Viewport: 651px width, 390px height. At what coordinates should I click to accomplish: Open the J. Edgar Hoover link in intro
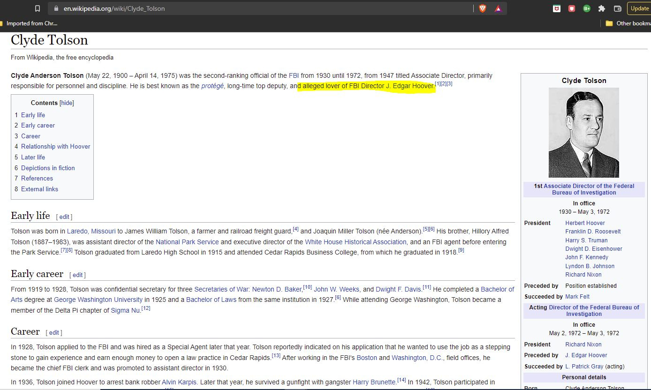coord(410,86)
